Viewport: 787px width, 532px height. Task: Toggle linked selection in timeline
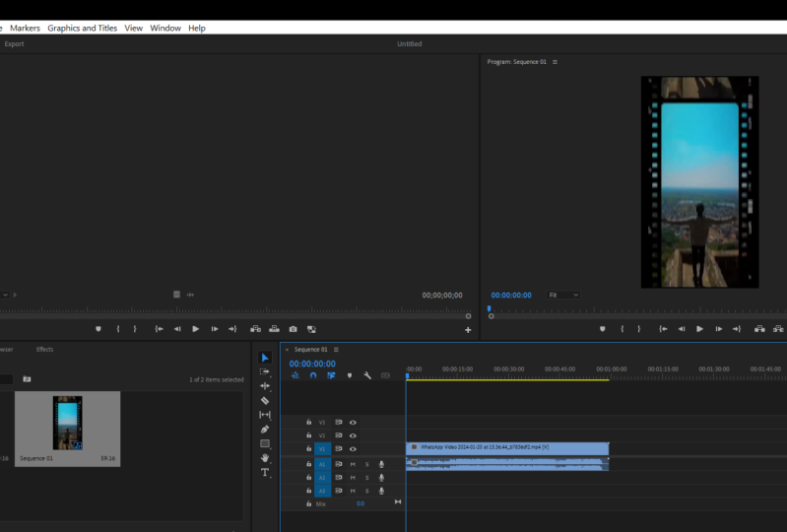point(331,375)
